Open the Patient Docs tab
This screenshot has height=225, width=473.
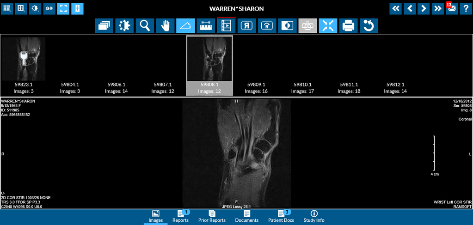[x=281, y=216]
